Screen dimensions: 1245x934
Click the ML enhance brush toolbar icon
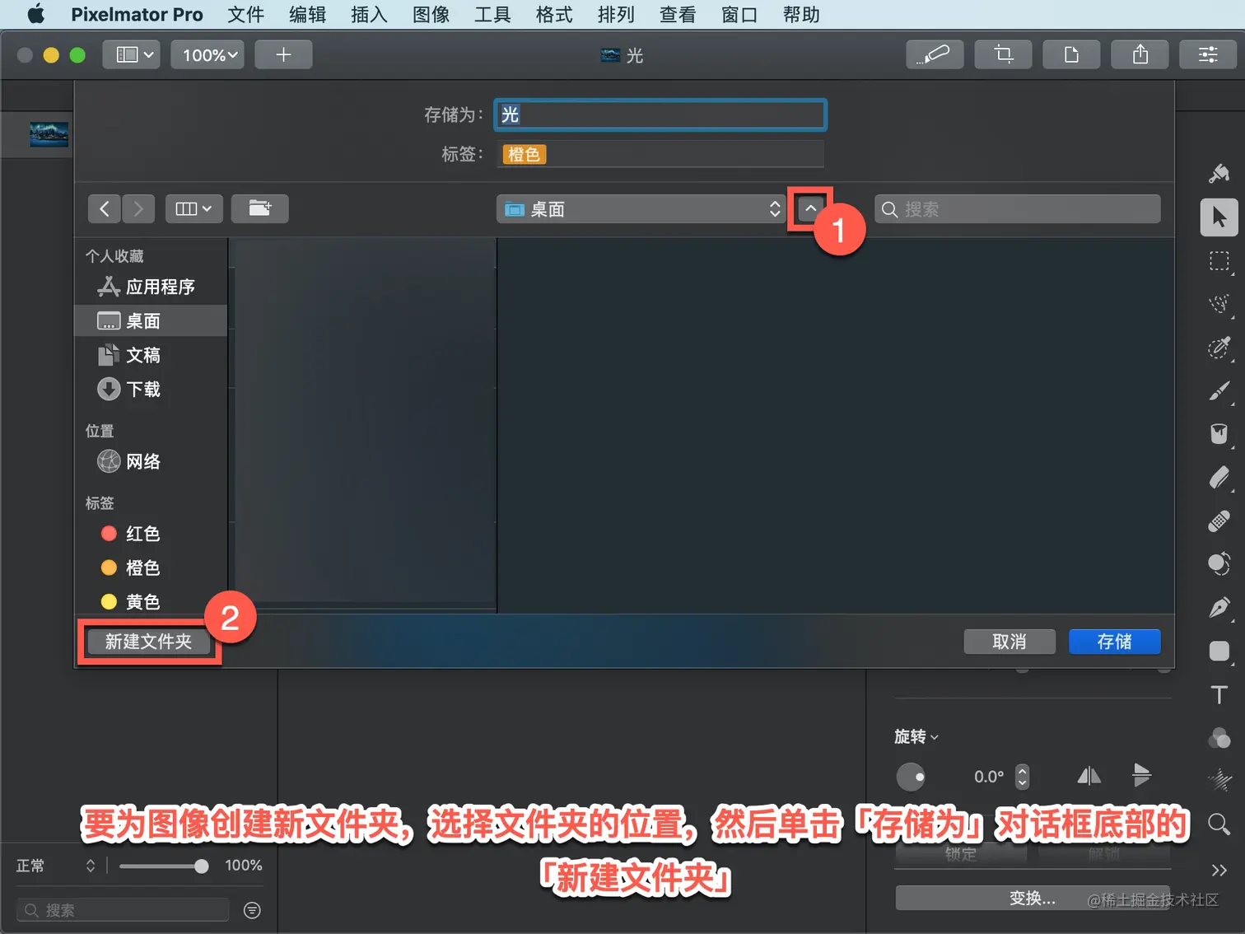click(x=935, y=54)
